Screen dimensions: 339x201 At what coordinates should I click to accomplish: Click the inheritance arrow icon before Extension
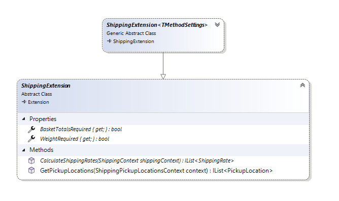24,102
